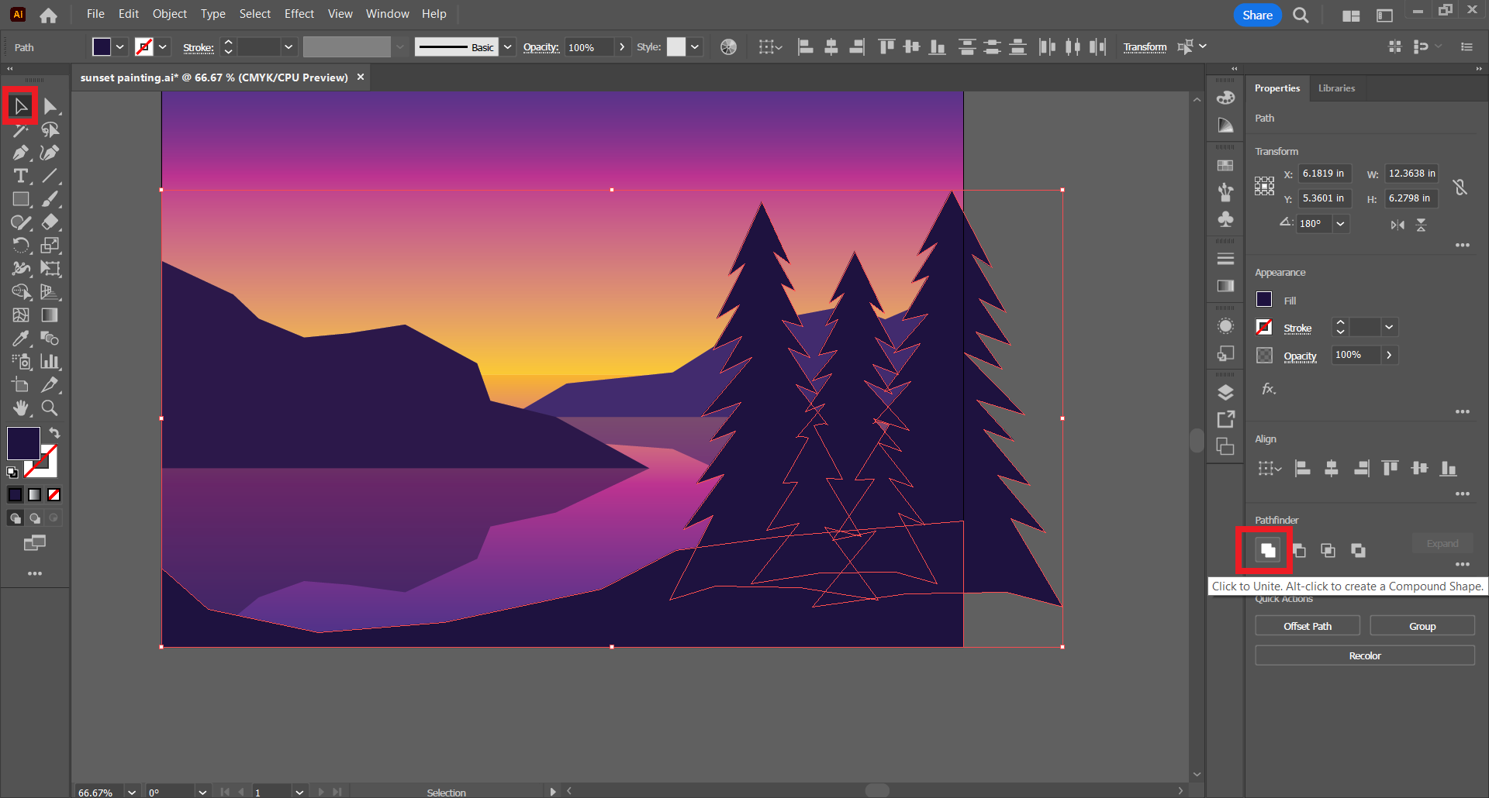The width and height of the screenshot is (1489, 798).
Task: Open the zoom level dropdown in status bar
Action: point(132,792)
